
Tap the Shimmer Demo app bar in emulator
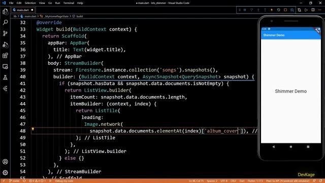point(291,35)
